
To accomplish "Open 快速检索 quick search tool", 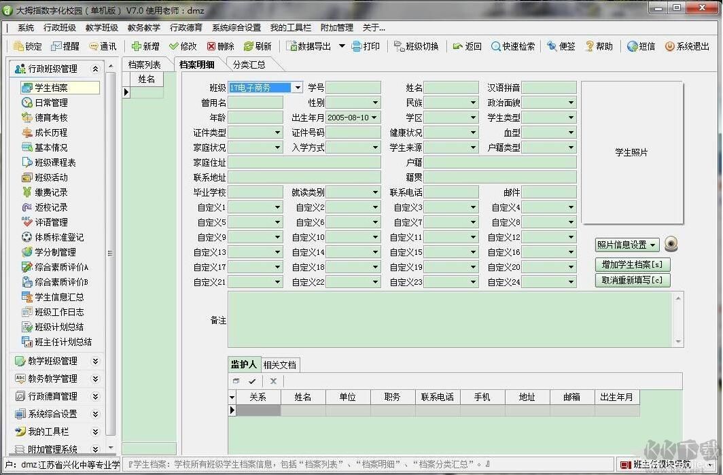I will pos(496,46).
